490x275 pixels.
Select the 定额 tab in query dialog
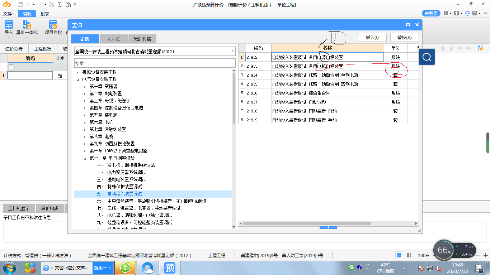(x=85, y=39)
